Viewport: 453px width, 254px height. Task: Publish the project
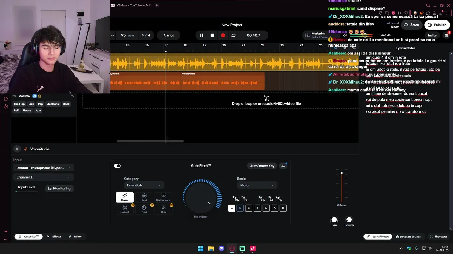[437, 25]
